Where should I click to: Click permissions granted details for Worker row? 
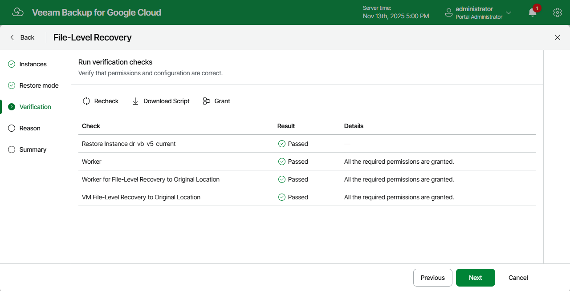pyautogui.click(x=399, y=162)
